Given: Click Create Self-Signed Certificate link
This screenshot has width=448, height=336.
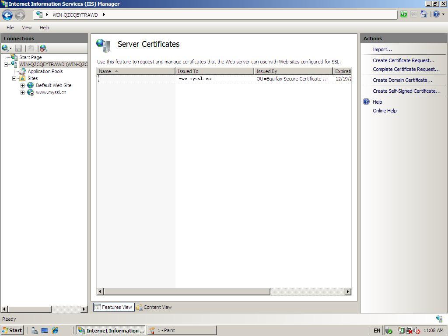Looking at the screenshot, I should pos(406,91).
